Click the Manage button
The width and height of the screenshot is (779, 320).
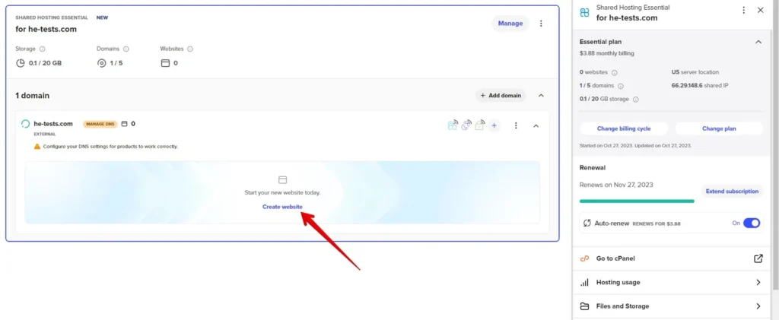pyautogui.click(x=510, y=24)
